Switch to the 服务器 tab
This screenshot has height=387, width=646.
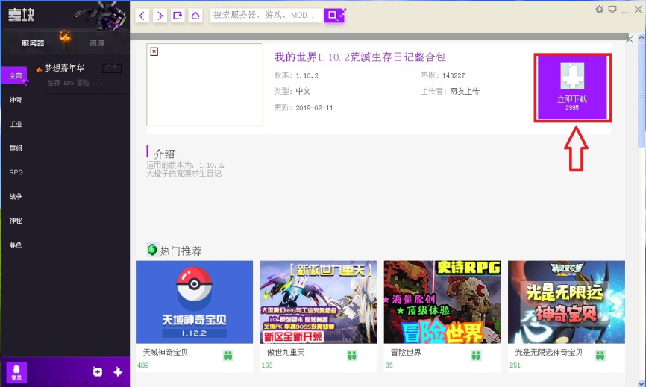tap(33, 43)
